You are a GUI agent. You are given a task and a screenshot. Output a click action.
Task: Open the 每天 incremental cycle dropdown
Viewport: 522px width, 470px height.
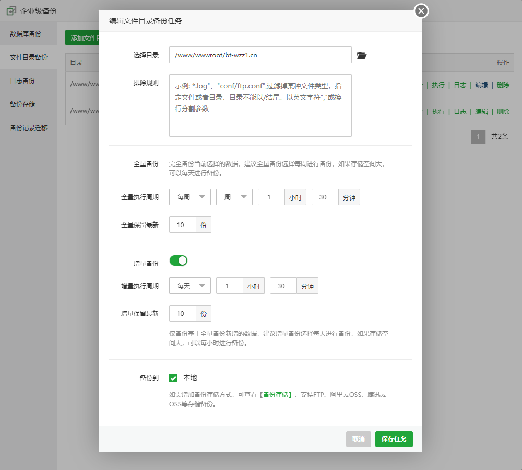click(190, 286)
